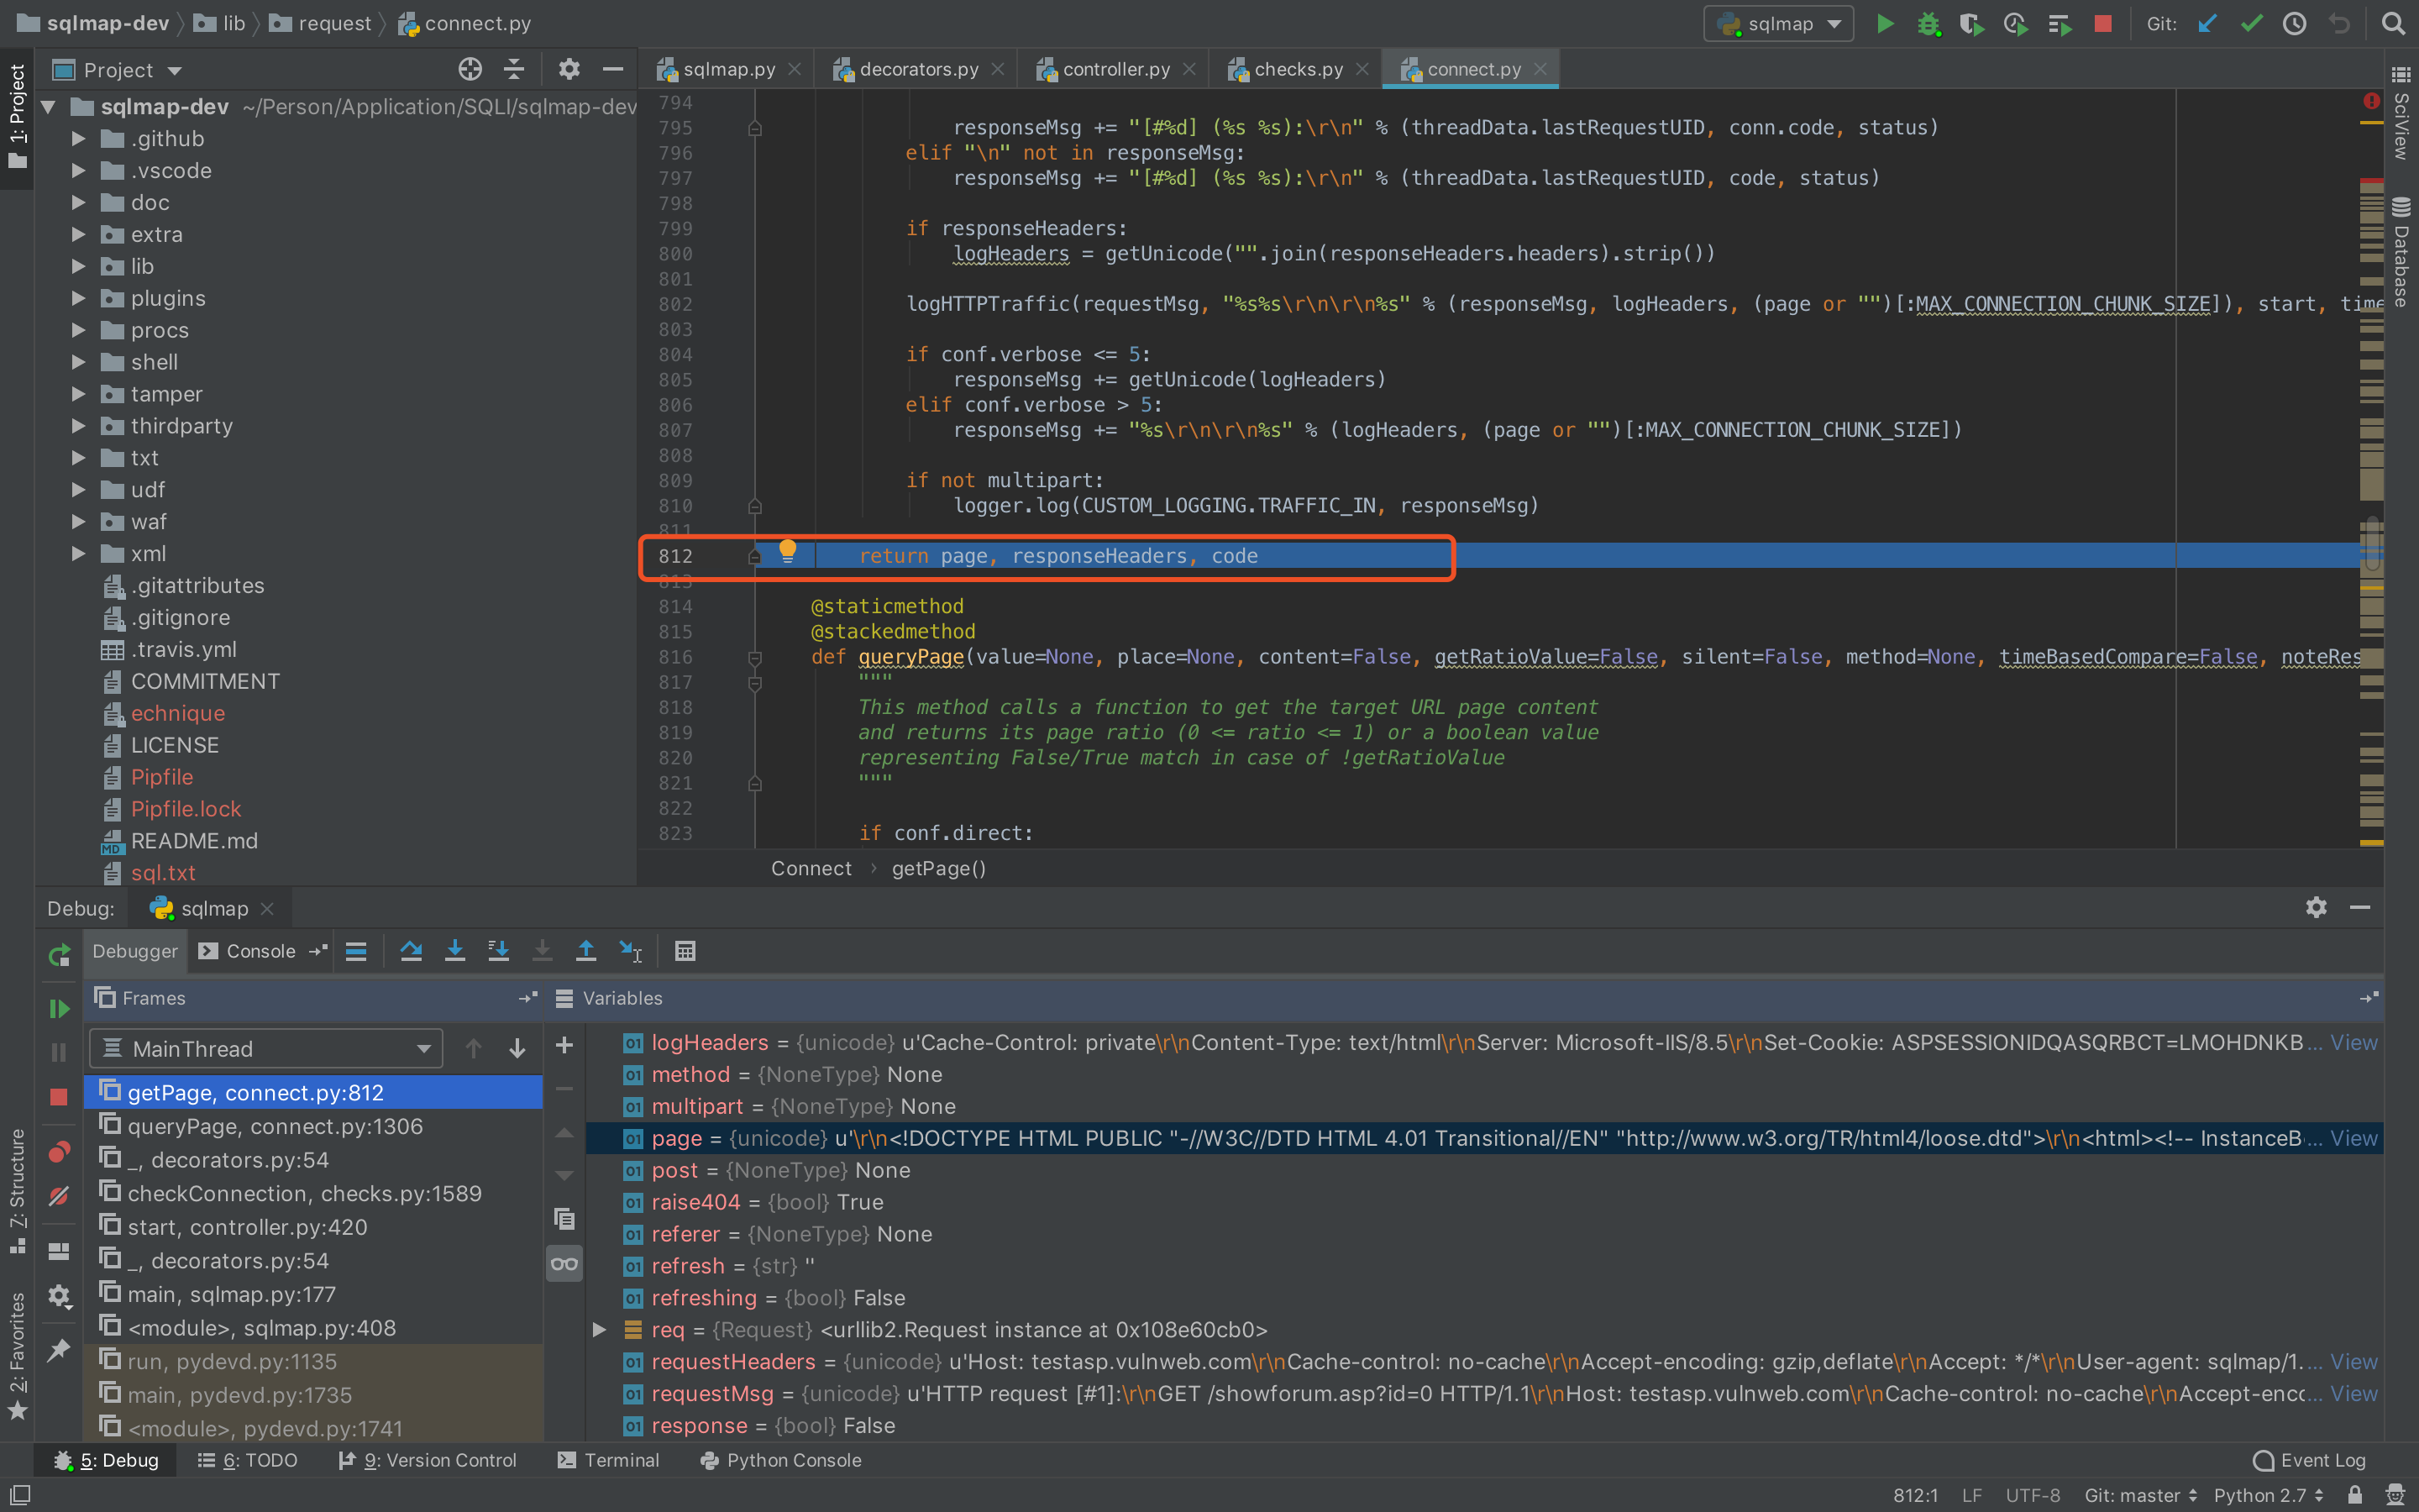The image size is (2419, 1512).
Task: Mute breakpoints in the debugger sidebar
Action: pos(57,1195)
